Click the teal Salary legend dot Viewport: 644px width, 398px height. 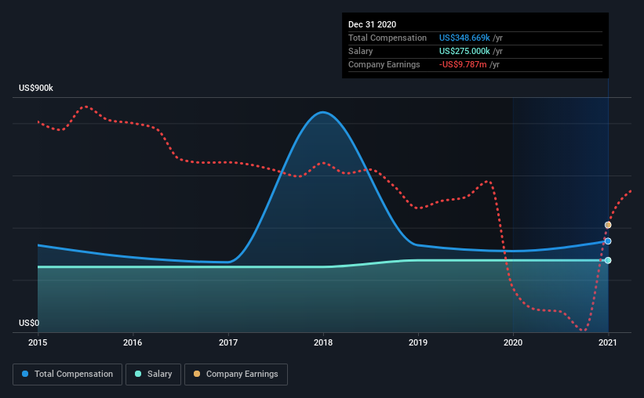pos(138,374)
